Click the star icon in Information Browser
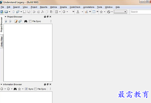151x103 pixels. point(19,89)
